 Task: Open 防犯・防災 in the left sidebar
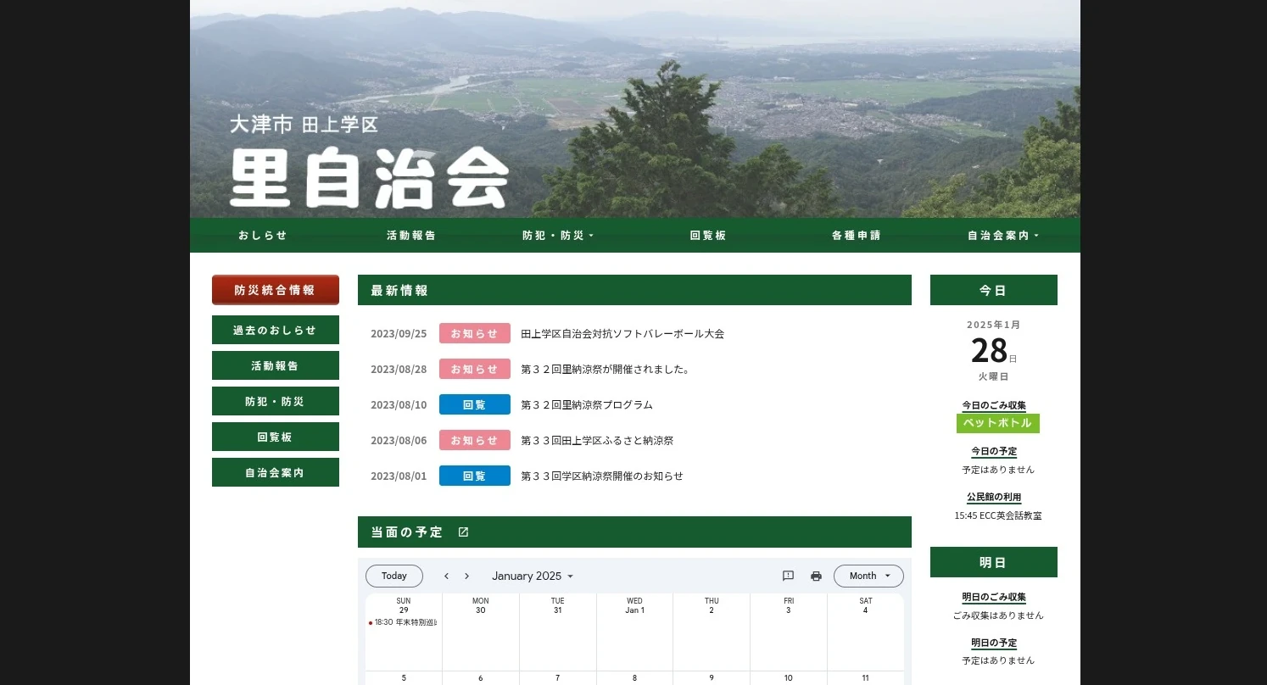point(276,401)
